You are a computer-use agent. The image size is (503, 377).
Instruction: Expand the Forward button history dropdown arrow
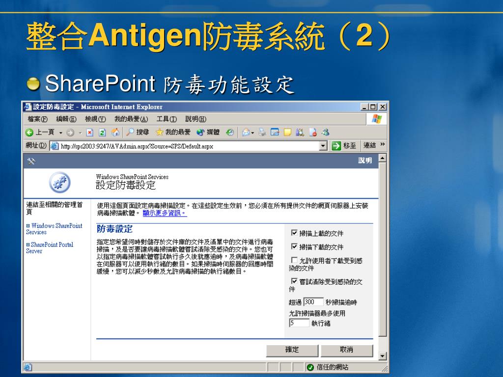80,133
